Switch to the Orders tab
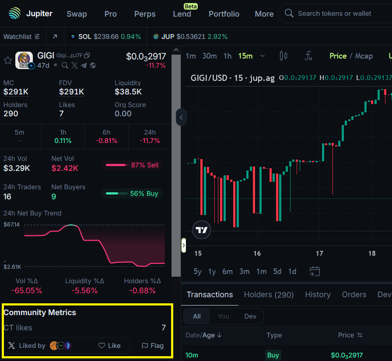The height and width of the screenshot is (361, 392). click(x=354, y=295)
